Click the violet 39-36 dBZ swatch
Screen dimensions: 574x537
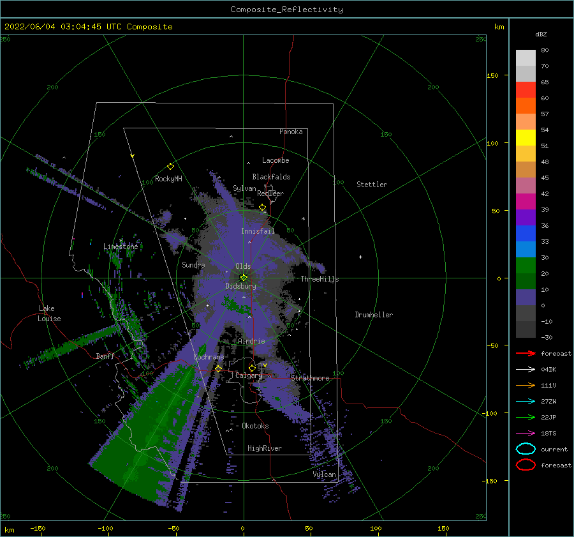click(x=526, y=218)
